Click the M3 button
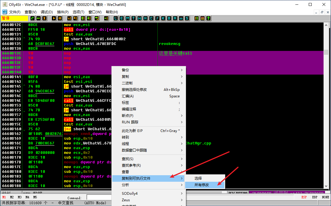This screenshot has height=206, width=331. (x=20, y=197)
